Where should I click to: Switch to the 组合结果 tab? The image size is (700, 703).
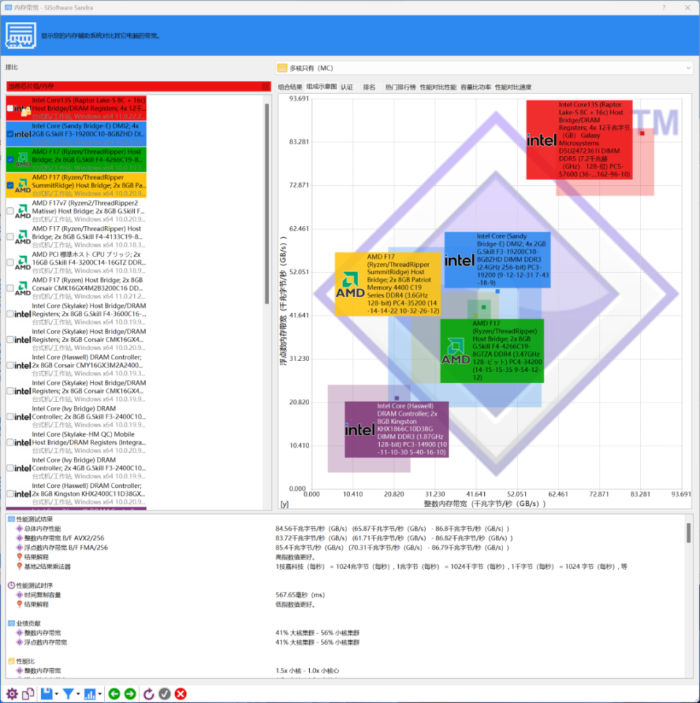point(289,87)
